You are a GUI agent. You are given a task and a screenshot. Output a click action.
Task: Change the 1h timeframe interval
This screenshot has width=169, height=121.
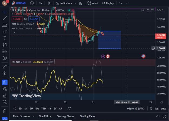pyautogui.click(x=41, y=3)
